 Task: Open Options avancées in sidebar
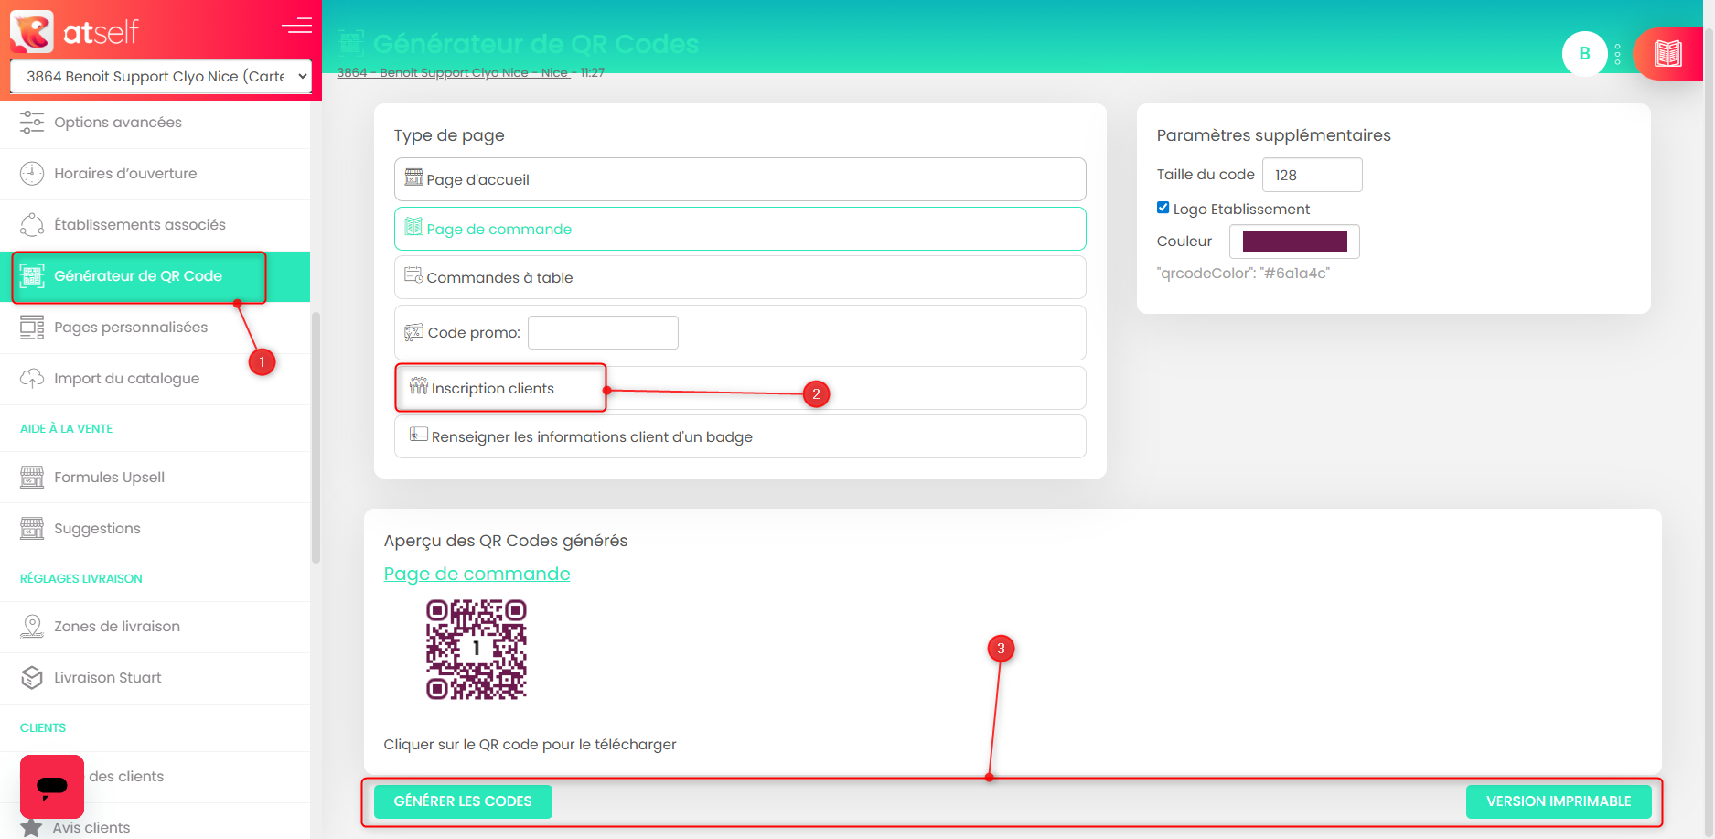(118, 123)
